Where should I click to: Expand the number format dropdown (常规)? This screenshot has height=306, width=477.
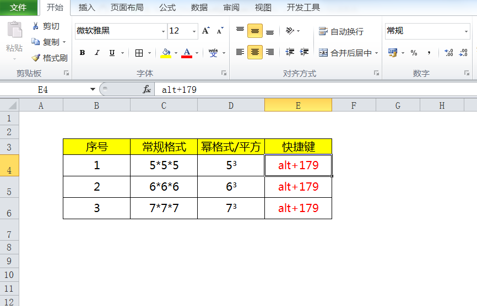(465, 31)
